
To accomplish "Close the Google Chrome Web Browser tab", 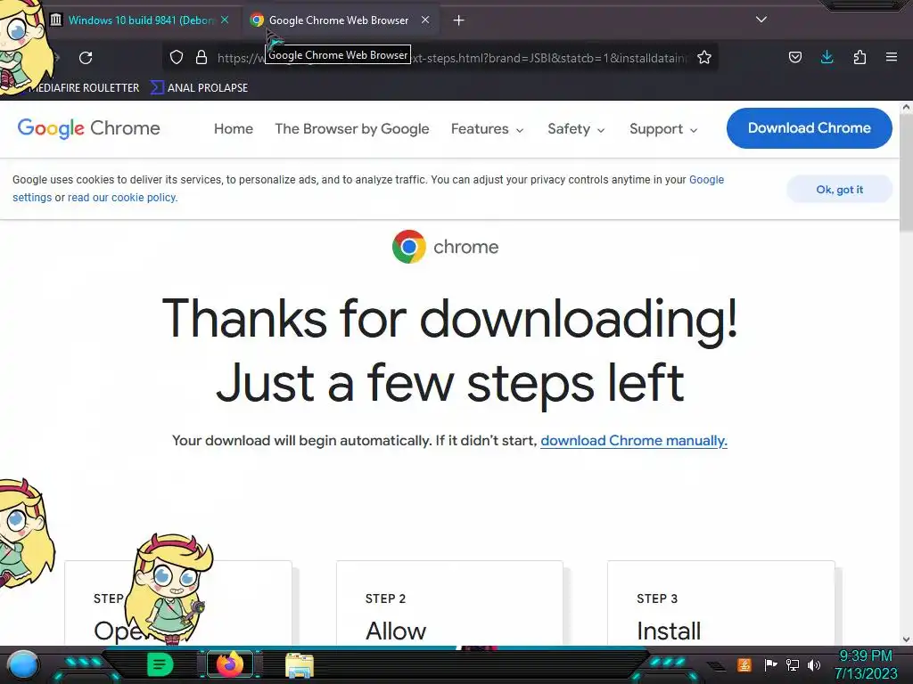I will click(x=425, y=20).
